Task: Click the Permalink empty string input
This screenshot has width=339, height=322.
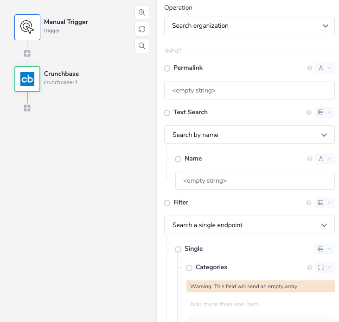Action: coord(249,91)
